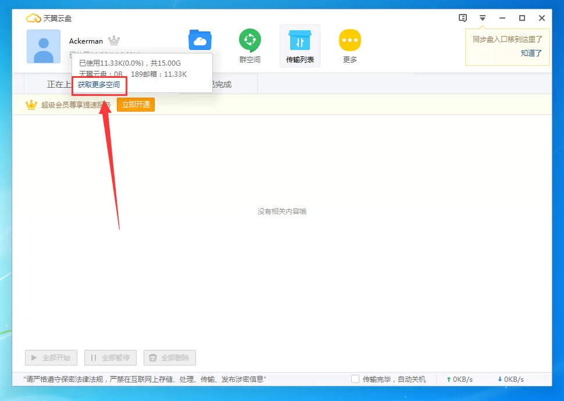Click 全部开始 button
Viewport: 564px width, 401px height.
pos(51,358)
